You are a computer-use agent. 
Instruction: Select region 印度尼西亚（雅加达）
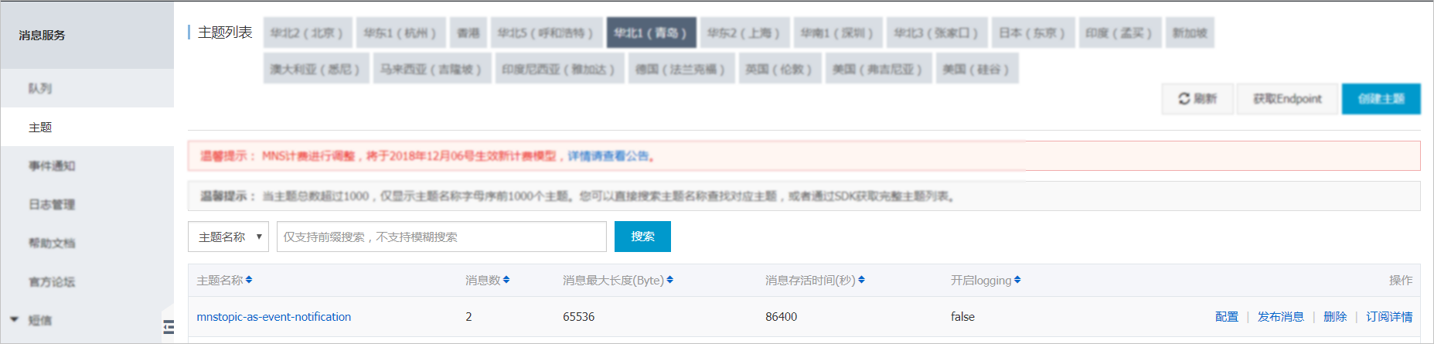(559, 69)
